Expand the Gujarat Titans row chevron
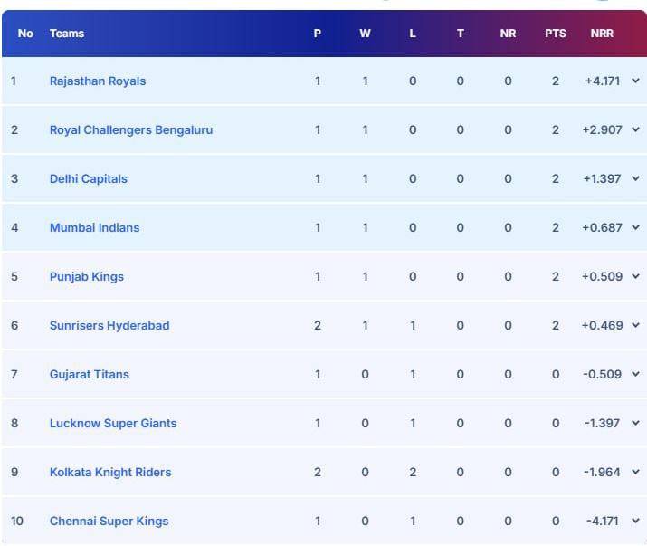 [x=635, y=374]
